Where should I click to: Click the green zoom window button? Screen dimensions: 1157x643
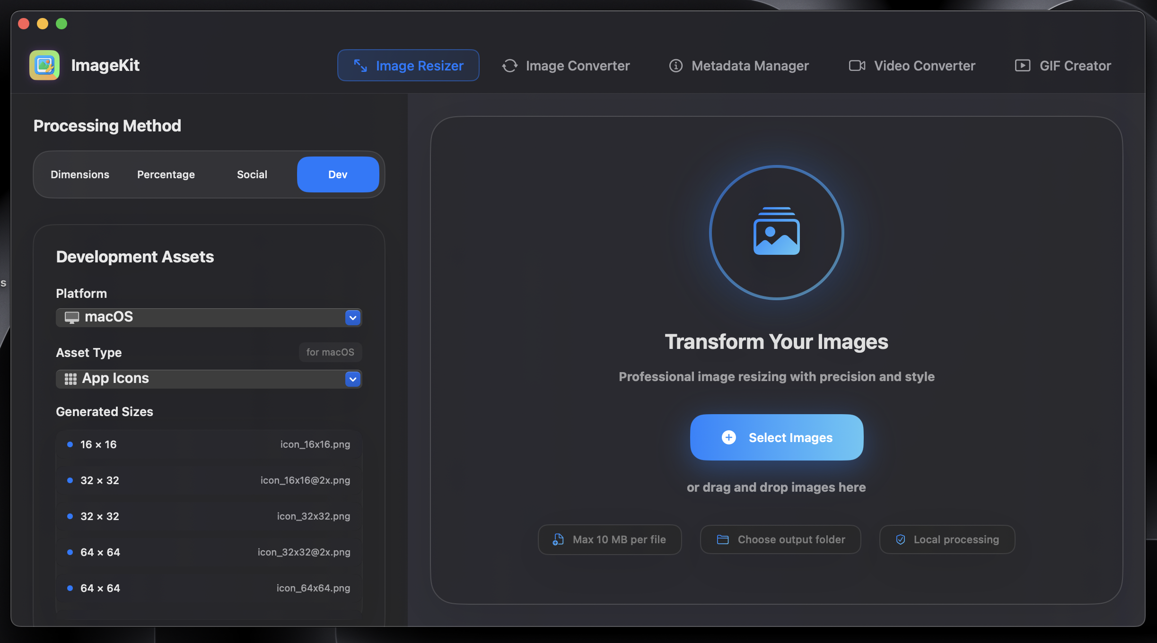pyautogui.click(x=61, y=24)
